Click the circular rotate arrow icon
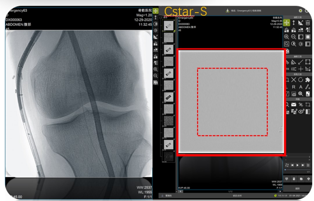The image size is (314, 201). 301,80
